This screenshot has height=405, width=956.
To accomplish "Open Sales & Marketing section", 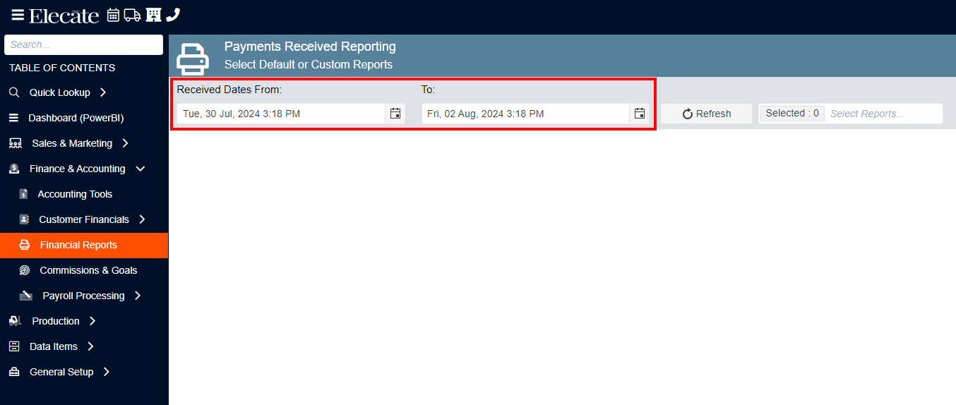I will point(72,143).
